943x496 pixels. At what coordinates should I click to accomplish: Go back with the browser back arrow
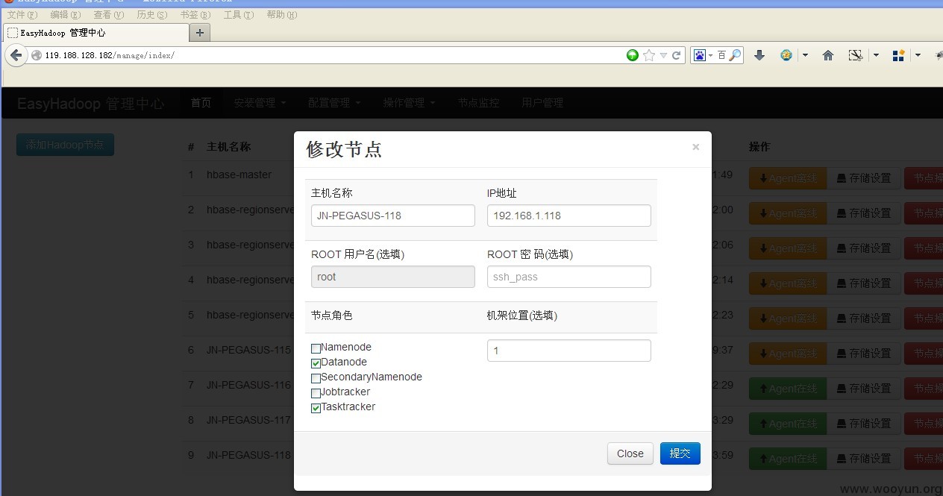coord(16,55)
